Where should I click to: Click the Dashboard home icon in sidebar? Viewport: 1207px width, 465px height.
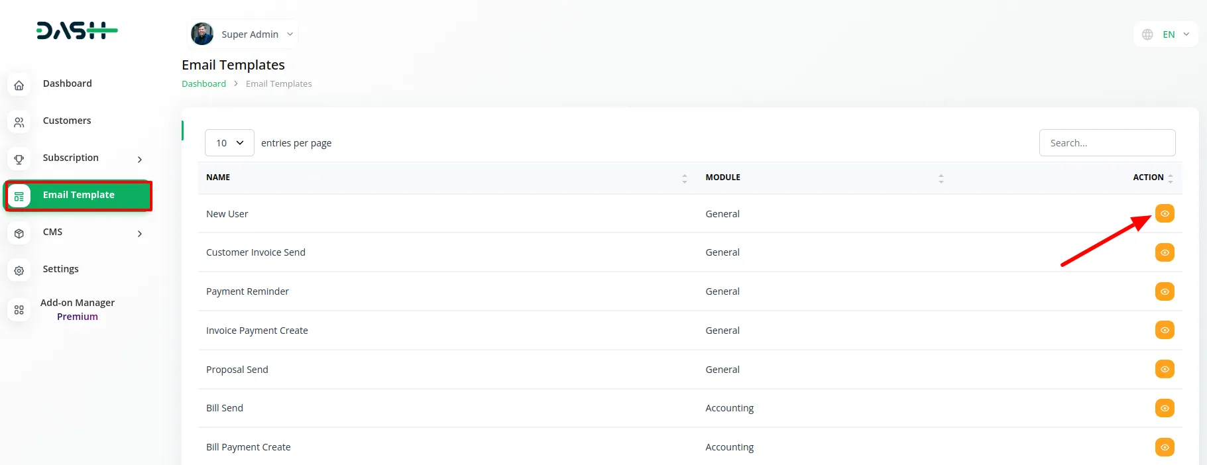click(x=19, y=85)
